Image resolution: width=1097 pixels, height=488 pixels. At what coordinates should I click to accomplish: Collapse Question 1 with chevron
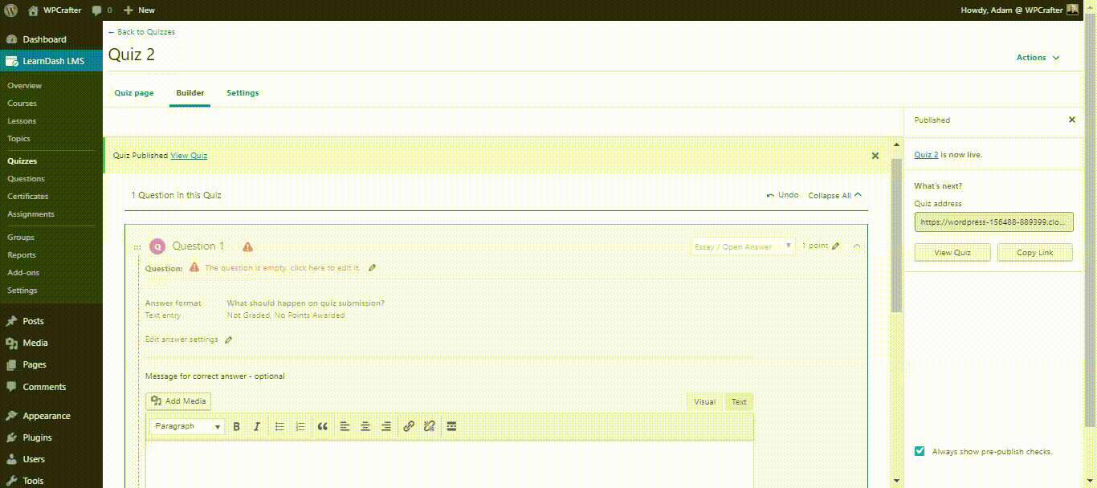coord(856,246)
